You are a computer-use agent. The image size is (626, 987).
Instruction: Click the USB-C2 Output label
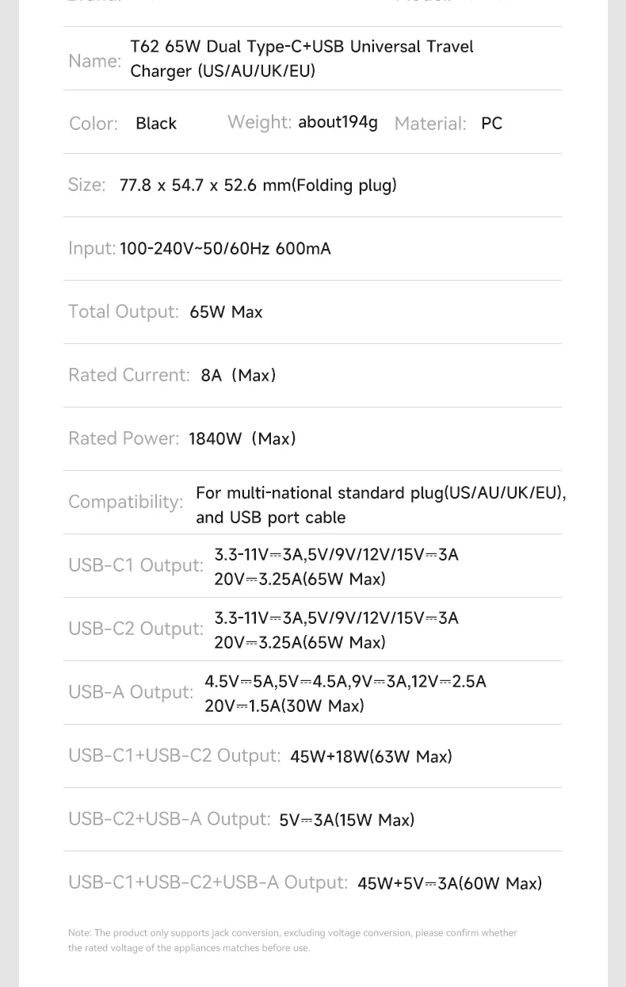click(136, 629)
